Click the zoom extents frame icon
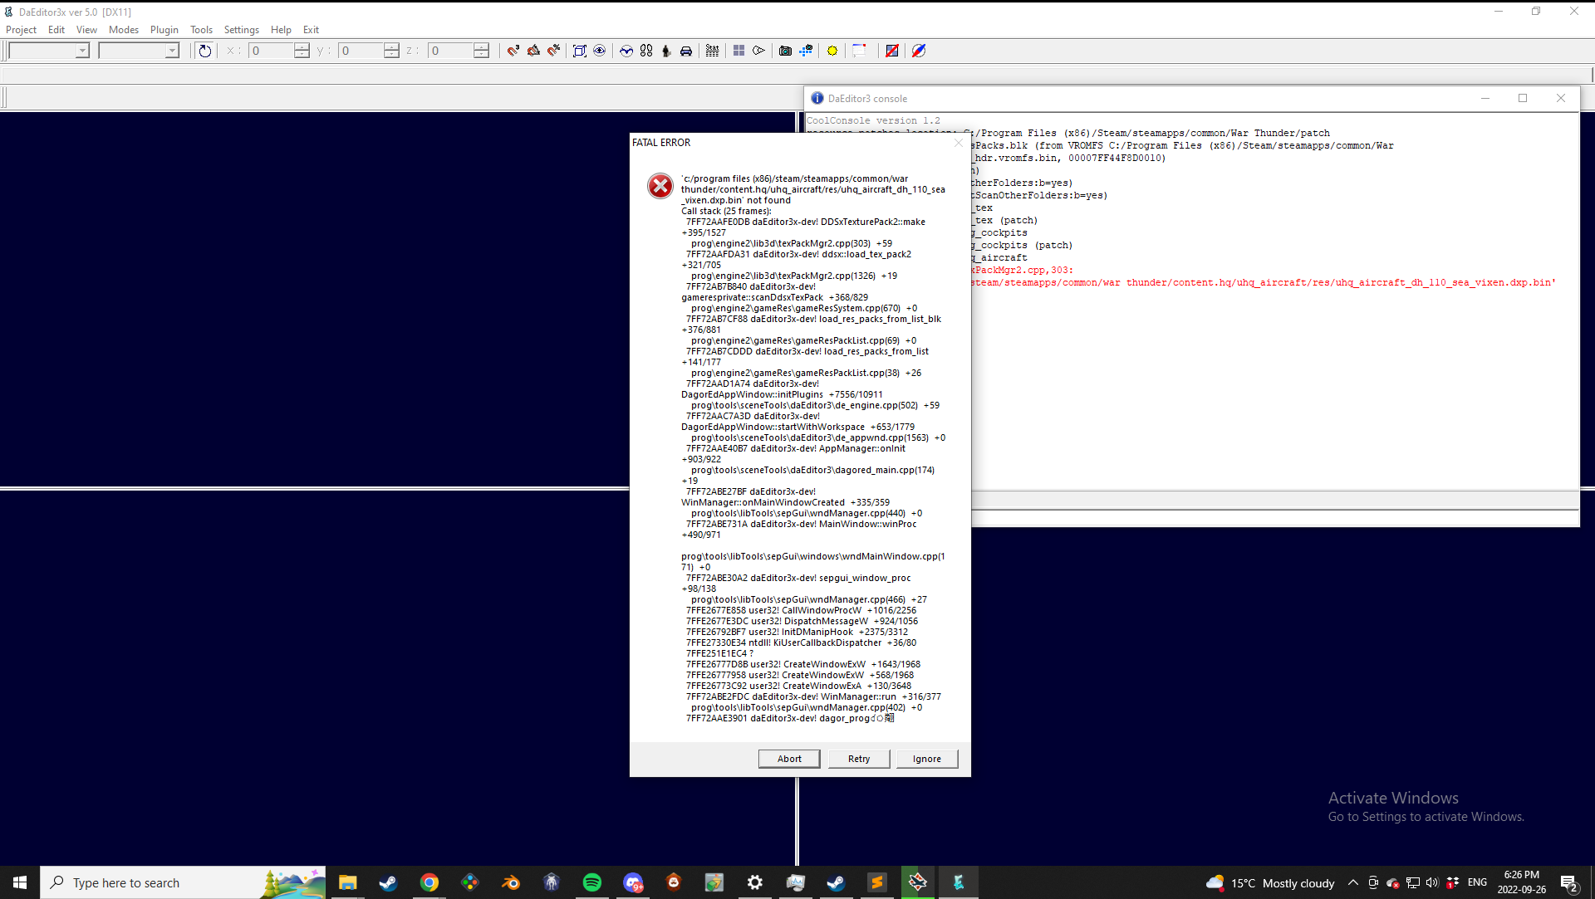Screen dimensions: 1595x899 tap(580, 51)
